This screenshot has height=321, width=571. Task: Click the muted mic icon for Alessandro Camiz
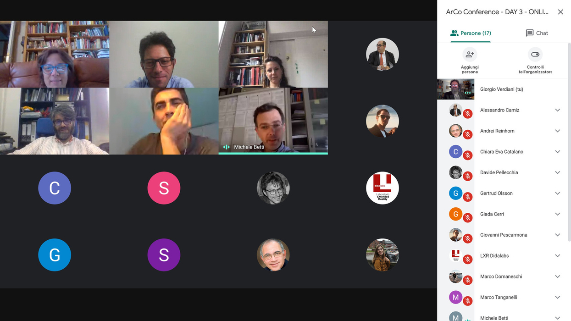tap(468, 114)
